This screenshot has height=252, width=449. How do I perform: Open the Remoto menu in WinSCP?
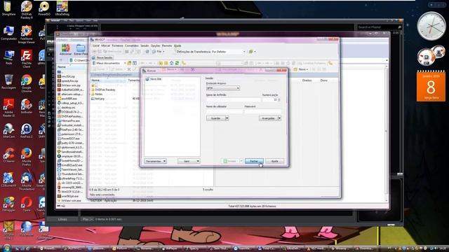click(167, 45)
